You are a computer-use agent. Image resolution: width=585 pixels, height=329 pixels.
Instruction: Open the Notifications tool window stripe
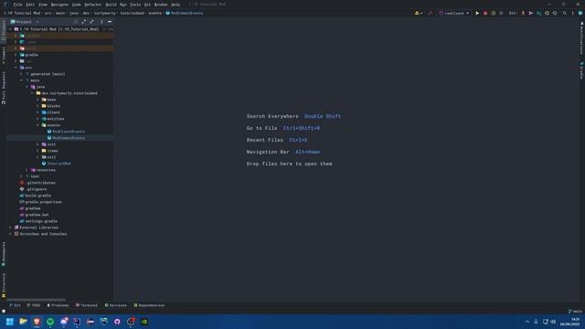581,37
